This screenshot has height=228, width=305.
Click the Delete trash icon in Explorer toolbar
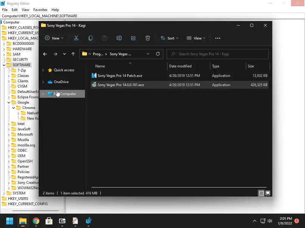[148, 38]
